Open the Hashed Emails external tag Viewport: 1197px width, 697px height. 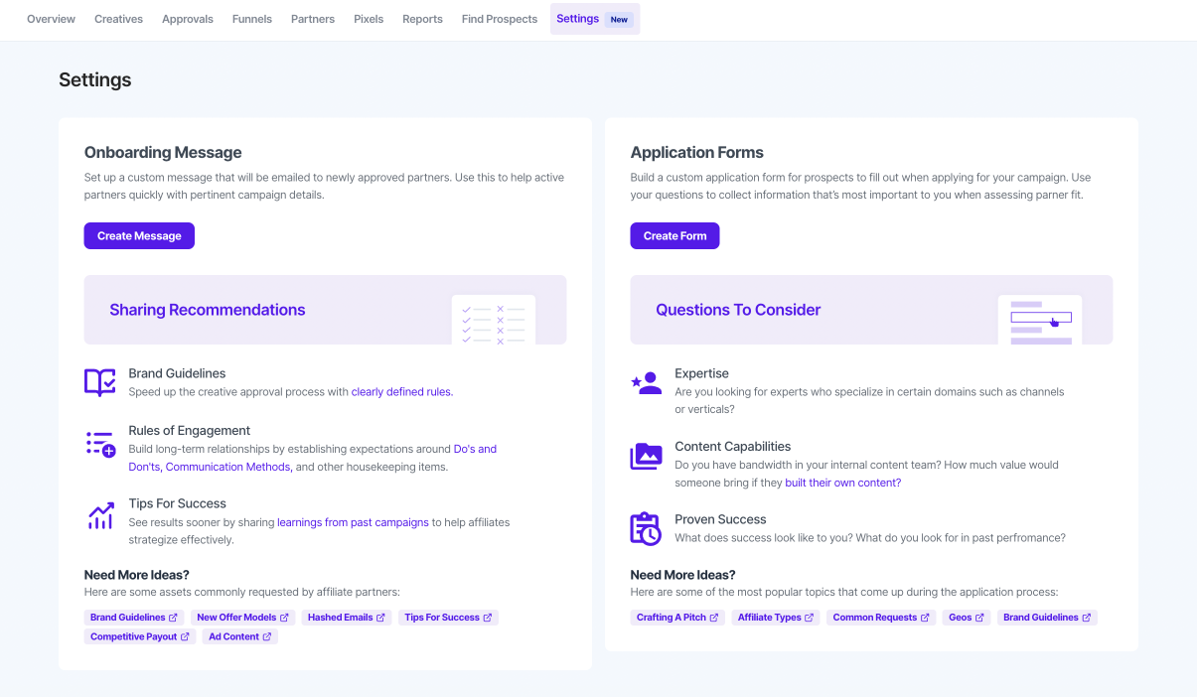pyautogui.click(x=346, y=618)
